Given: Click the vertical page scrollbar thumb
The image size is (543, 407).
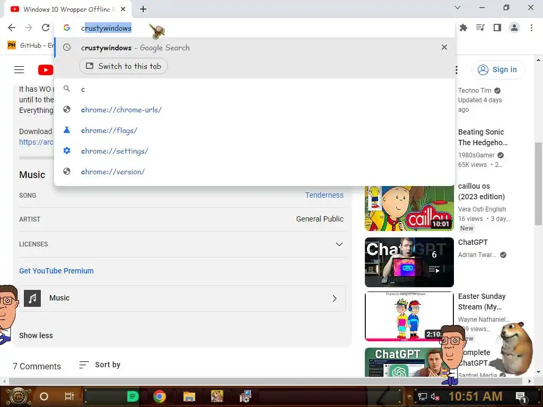Looking at the screenshot, I should [538, 183].
